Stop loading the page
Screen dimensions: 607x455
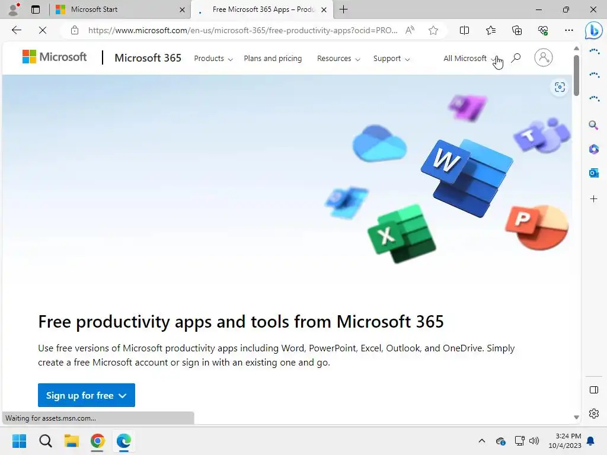point(43,30)
